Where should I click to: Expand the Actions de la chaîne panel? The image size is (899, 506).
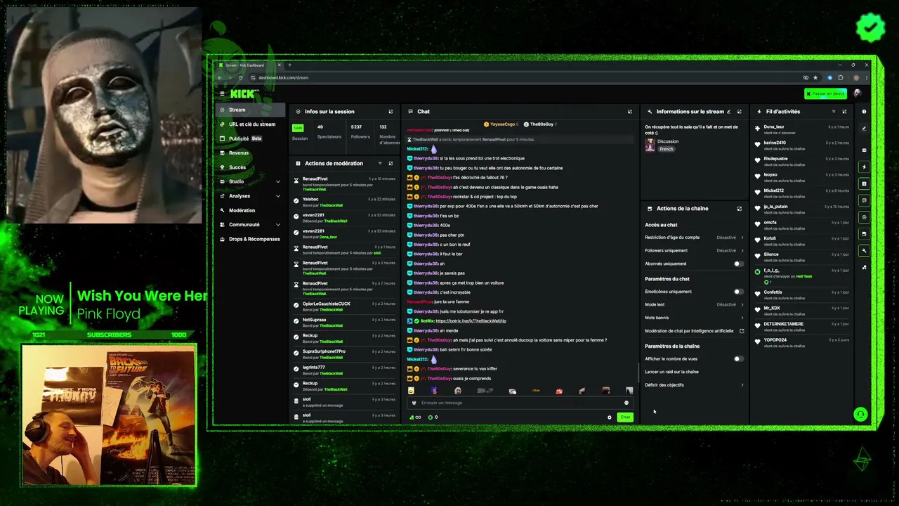coord(739,209)
